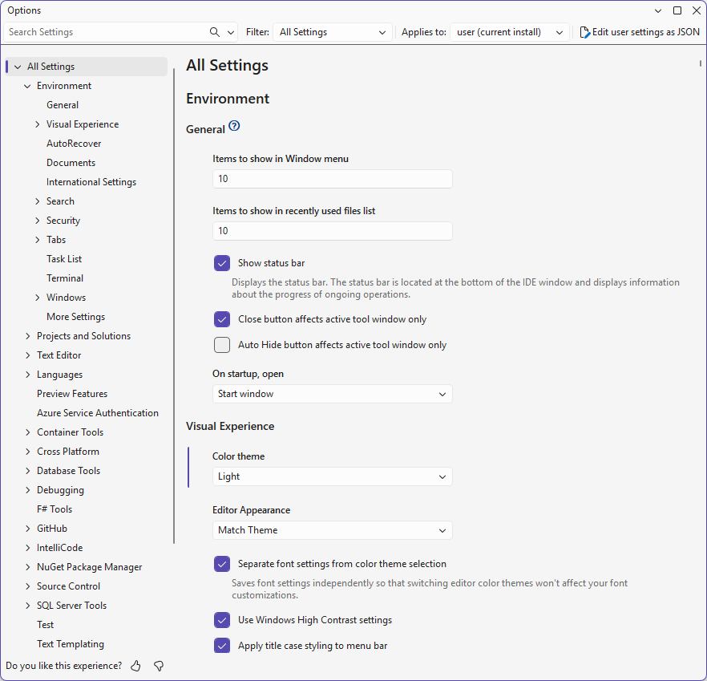Expand the Database Tools node
The height and width of the screenshot is (681, 707).
pyautogui.click(x=27, y=471)
